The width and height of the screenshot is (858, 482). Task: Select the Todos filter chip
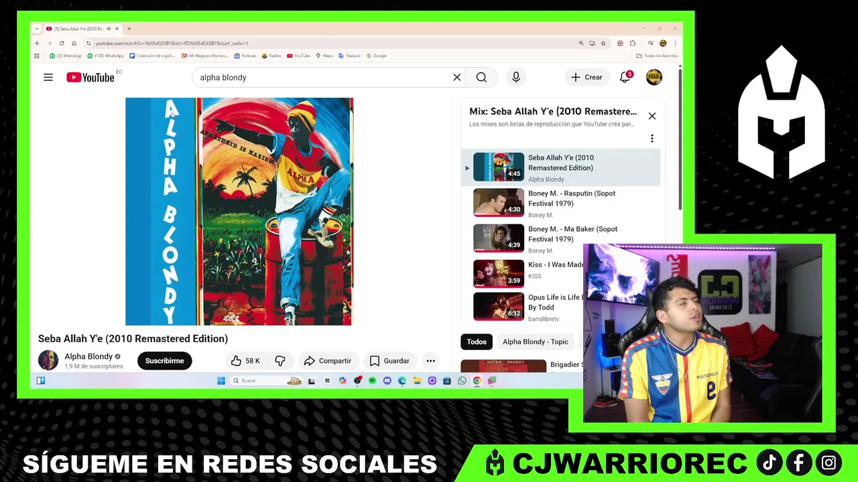pos(477,342)
